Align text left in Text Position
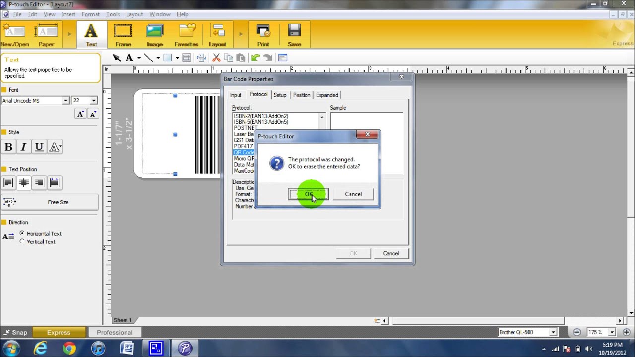Image resolution: width=635 pixels, height=357 pixels. [x=8, y=182]
